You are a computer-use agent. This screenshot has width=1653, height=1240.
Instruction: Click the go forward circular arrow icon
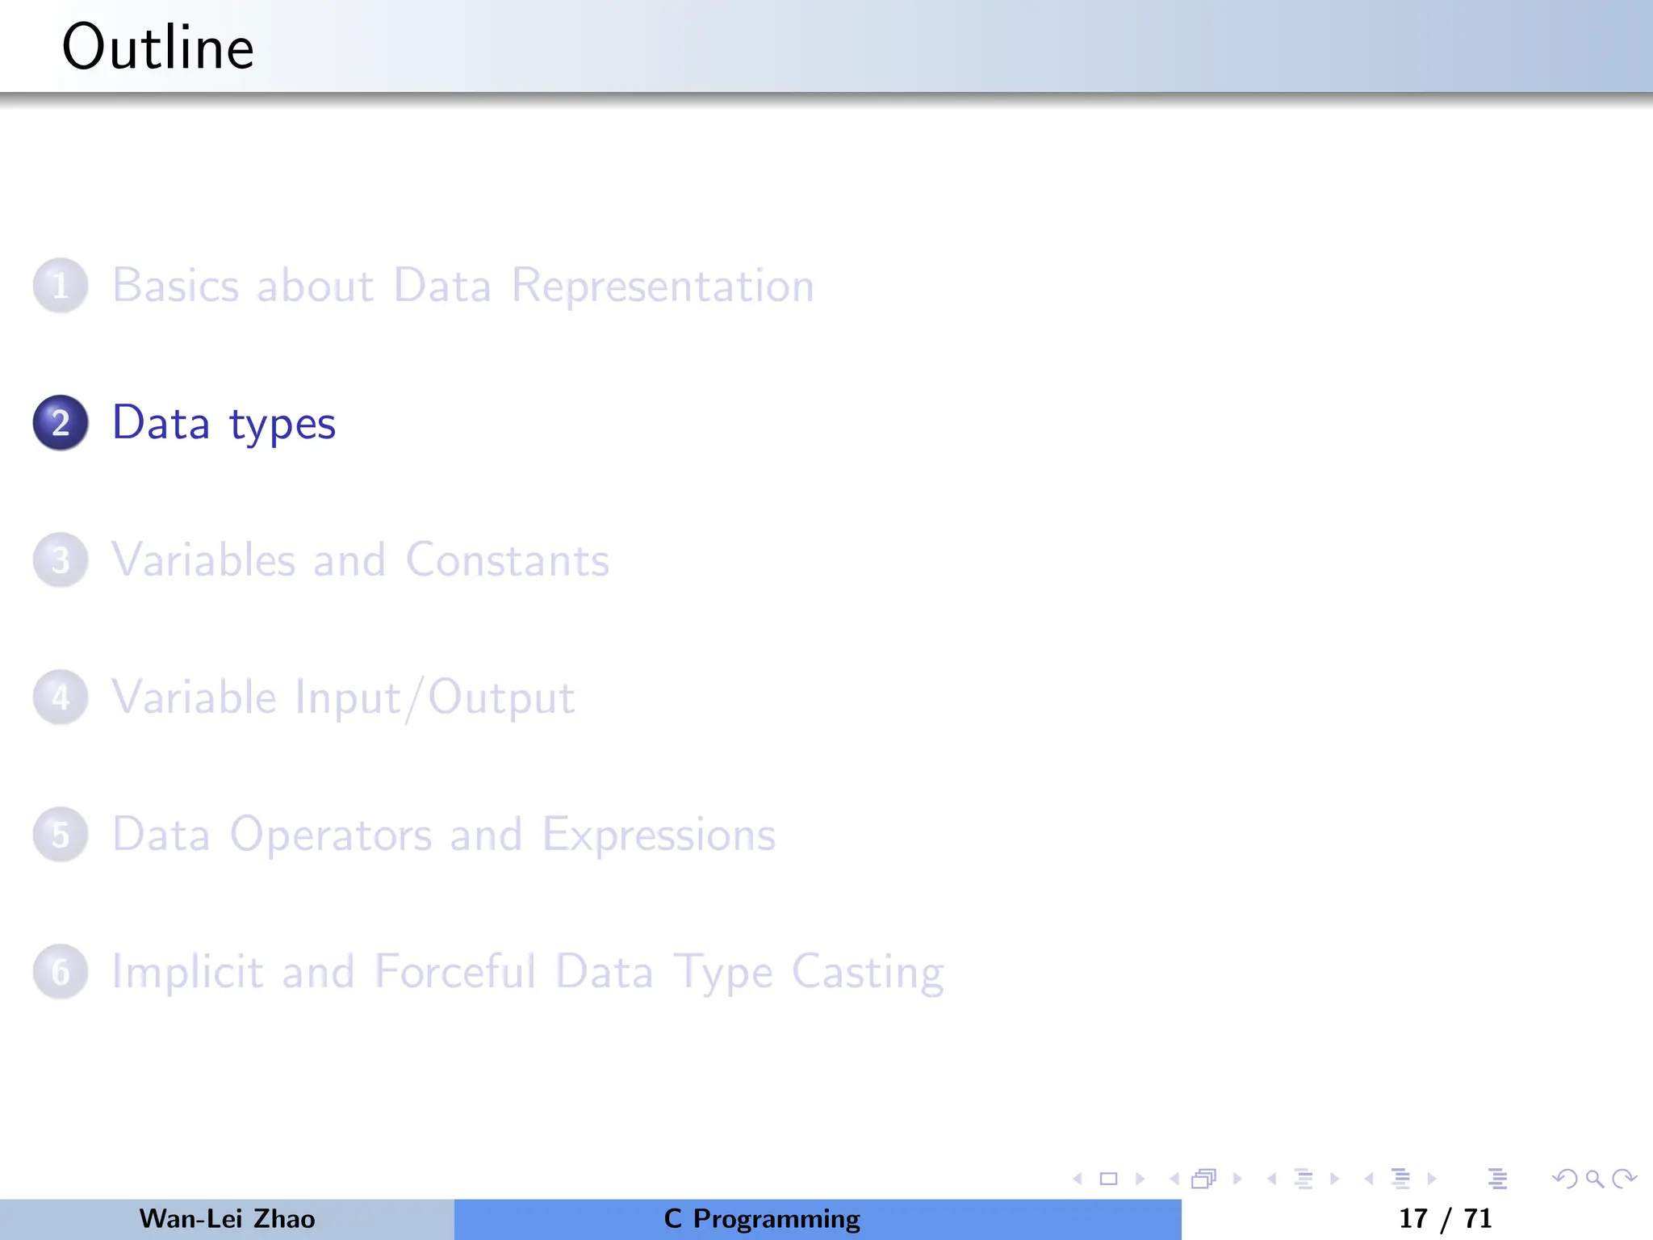[1624, 1179]
